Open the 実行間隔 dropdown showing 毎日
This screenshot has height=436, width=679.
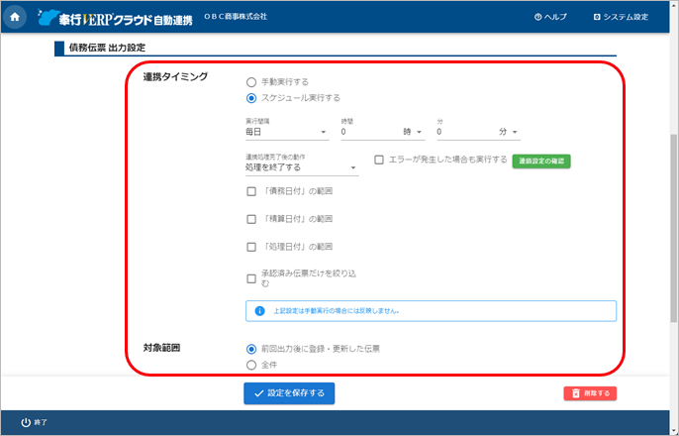pyautogui.click(x=287, y=132)
